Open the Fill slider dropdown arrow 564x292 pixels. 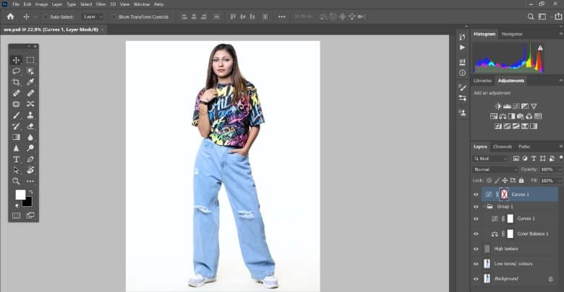click(x=560, y=180)
